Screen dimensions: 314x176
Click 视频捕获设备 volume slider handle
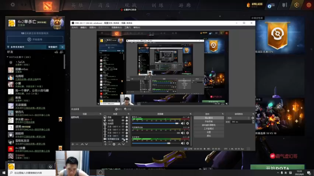179,133
